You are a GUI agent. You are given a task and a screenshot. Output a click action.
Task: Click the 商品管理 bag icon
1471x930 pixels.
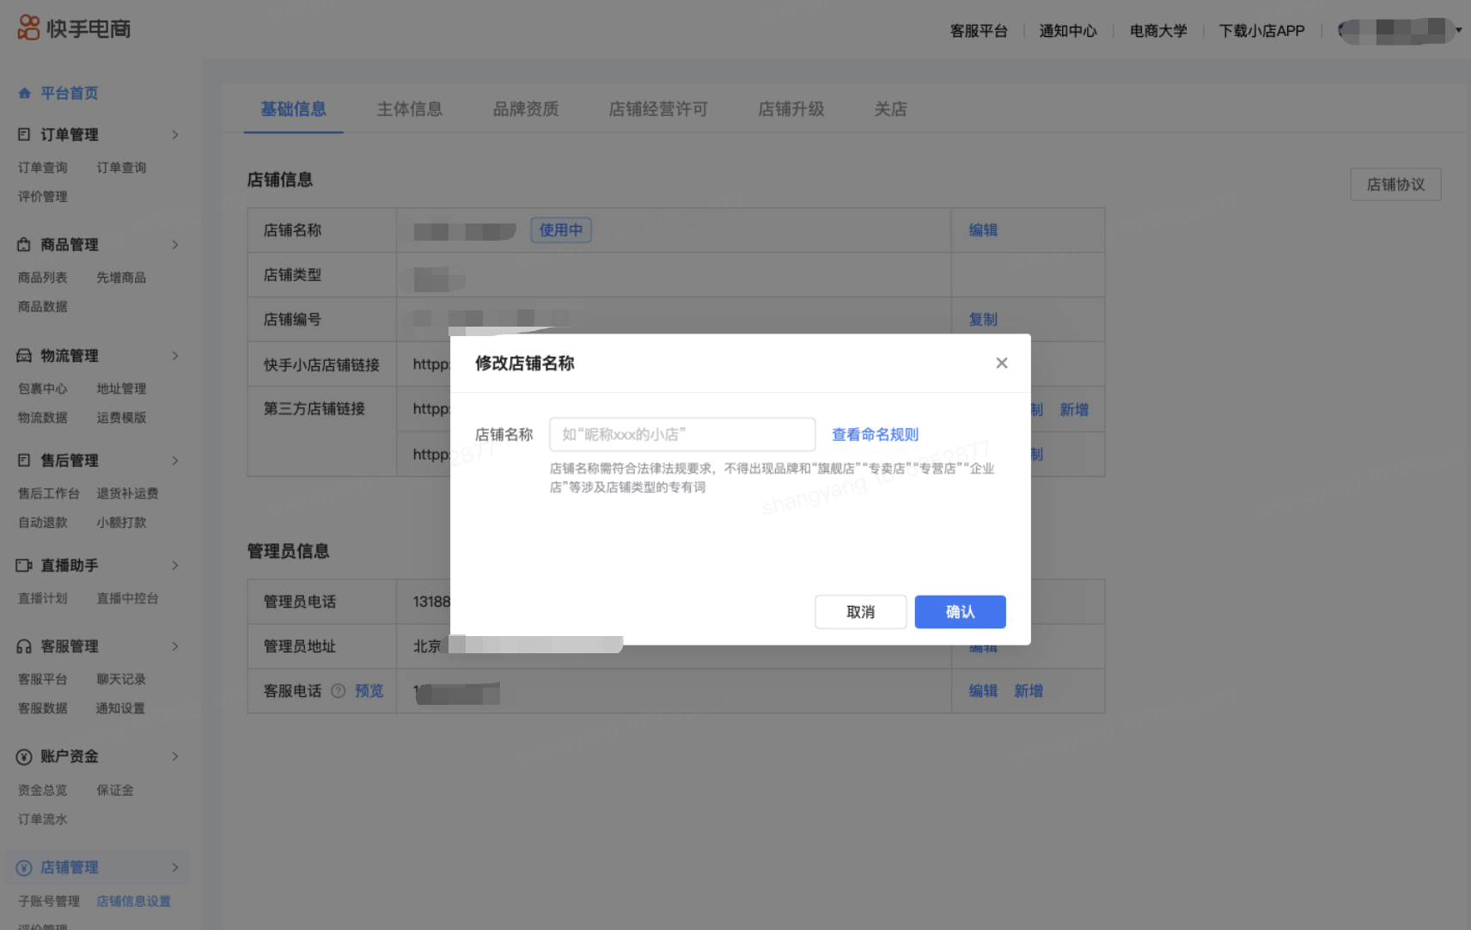[x=24, y=245]
